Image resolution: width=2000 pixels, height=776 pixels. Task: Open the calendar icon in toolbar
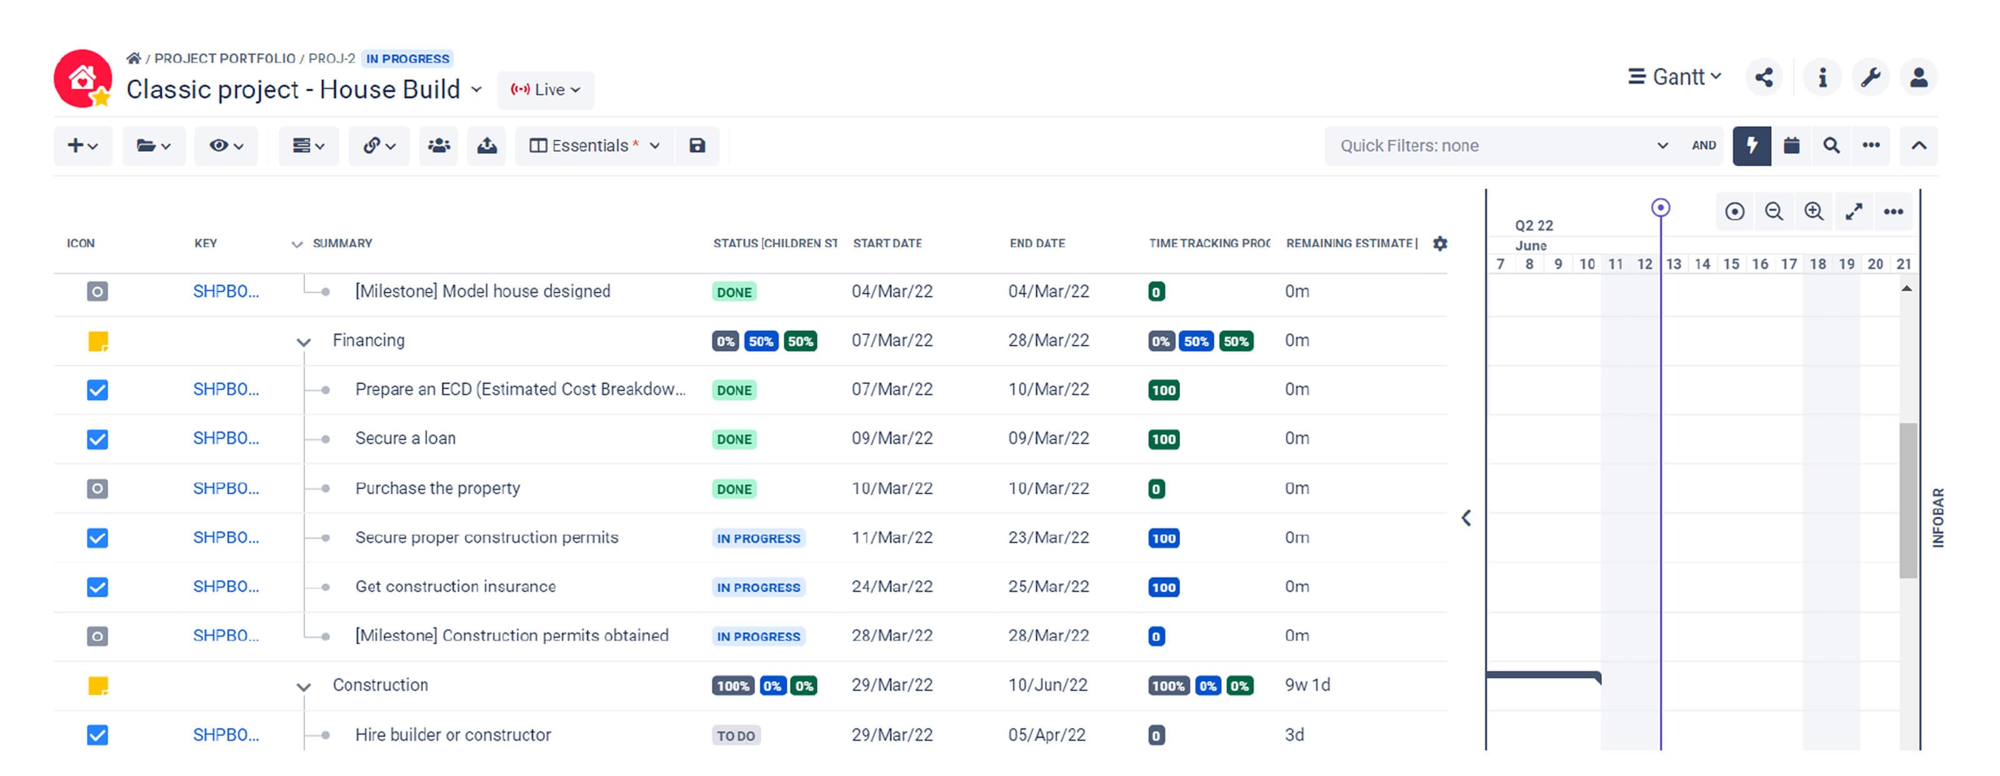(1791, 146)
